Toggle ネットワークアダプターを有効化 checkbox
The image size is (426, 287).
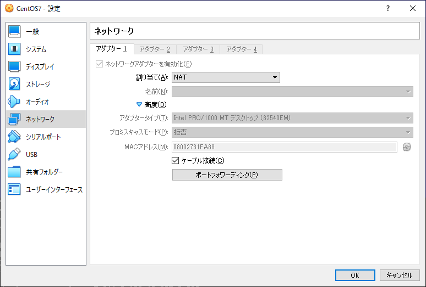tap(100, 64)
